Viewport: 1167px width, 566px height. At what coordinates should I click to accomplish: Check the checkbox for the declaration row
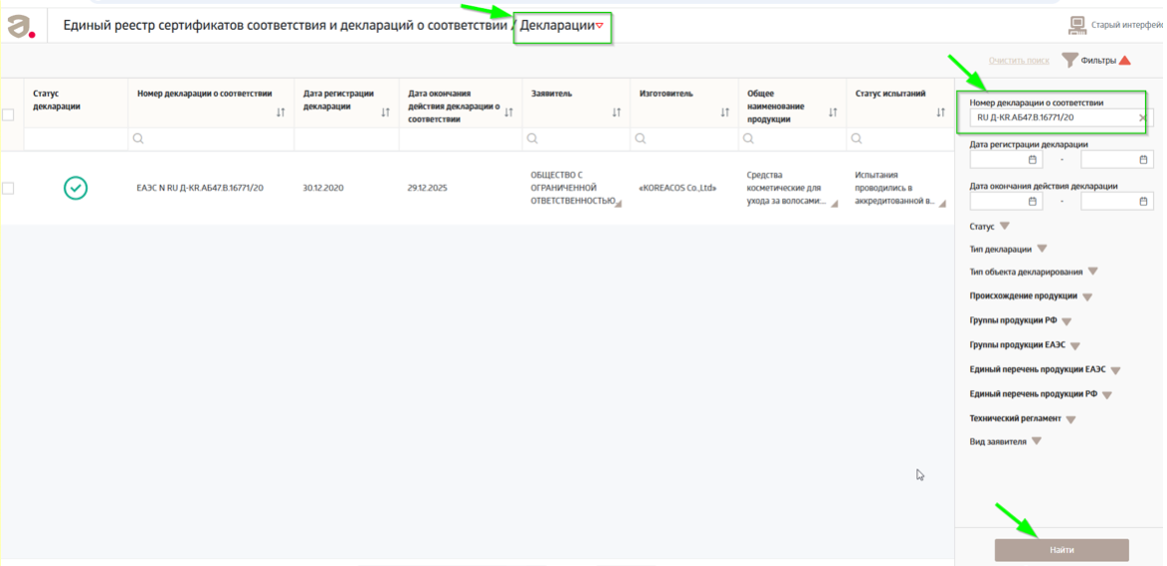coord(8,188)
